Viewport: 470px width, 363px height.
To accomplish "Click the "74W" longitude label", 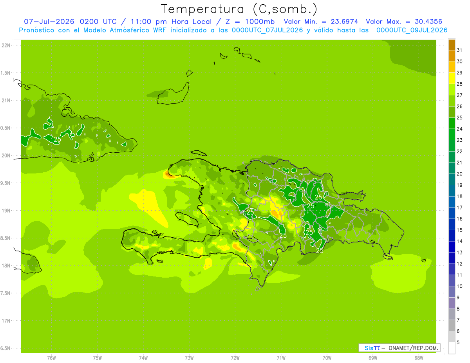I will tap(143, 358).
